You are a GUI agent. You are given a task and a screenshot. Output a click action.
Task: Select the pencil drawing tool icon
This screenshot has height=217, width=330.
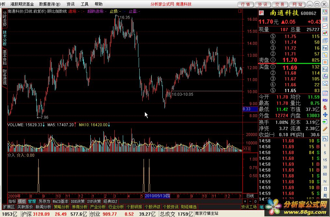coord(325,129)
